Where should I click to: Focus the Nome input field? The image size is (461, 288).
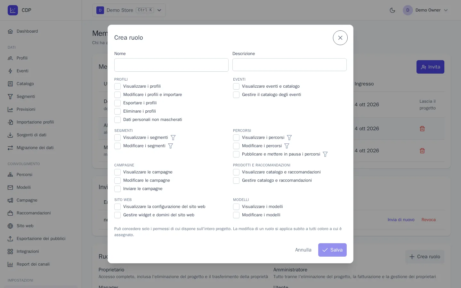(x=171, y=65)
